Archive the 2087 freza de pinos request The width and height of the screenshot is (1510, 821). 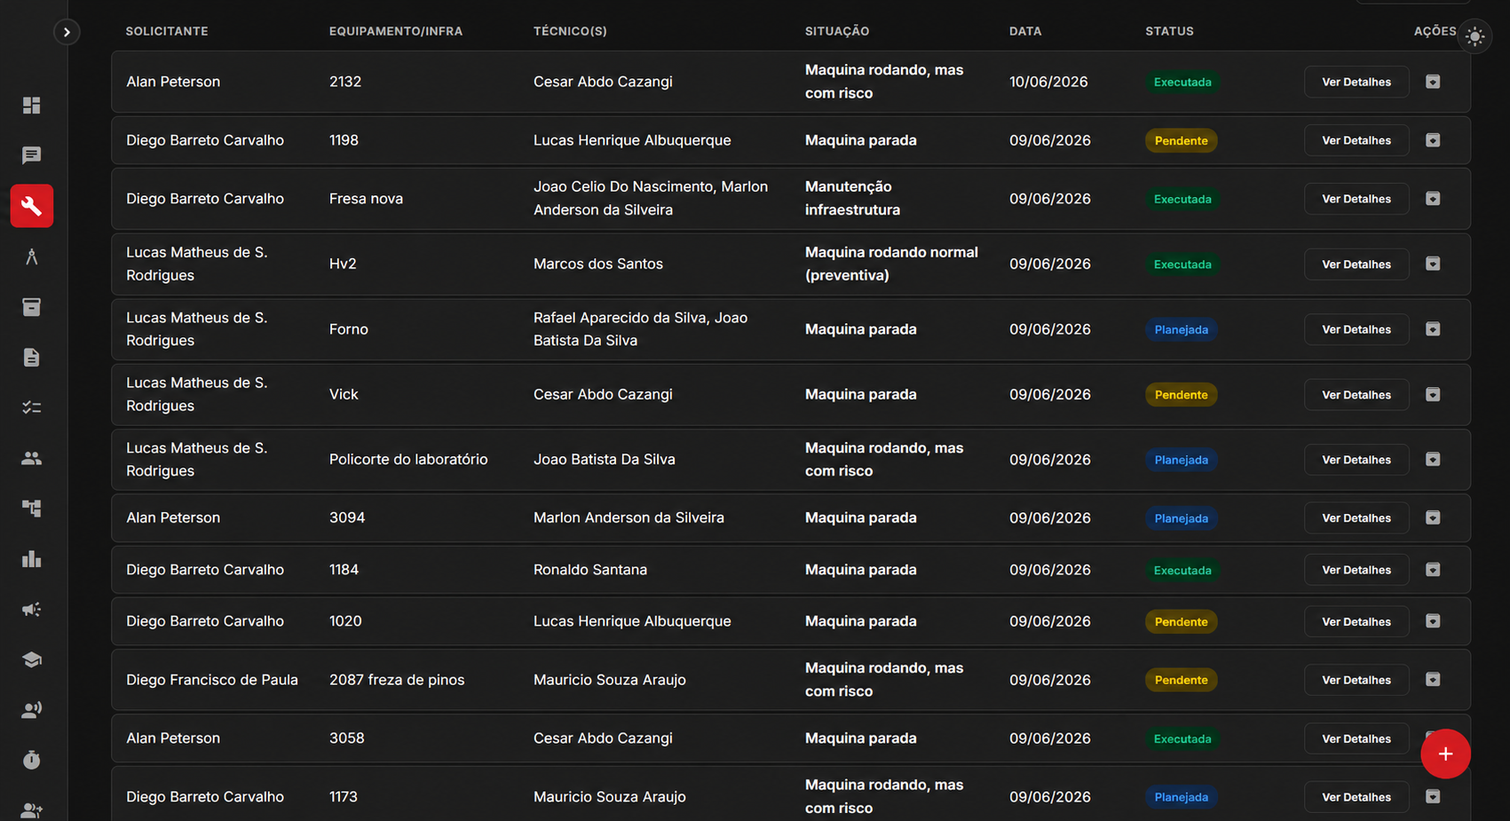point(1433,679)
